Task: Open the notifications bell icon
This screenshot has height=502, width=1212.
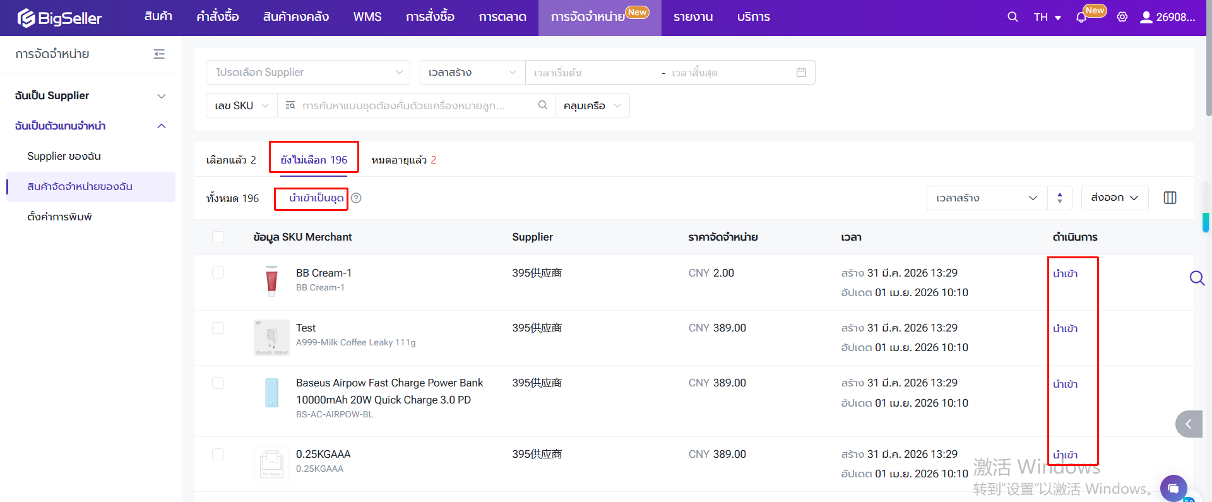Action: click(x=1081, y=18)
